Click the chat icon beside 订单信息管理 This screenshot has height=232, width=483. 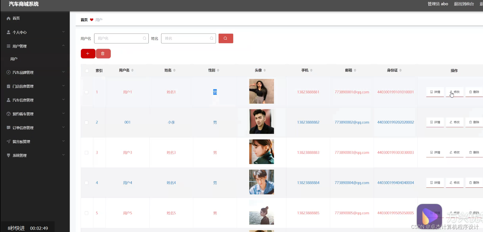point(9,128)
